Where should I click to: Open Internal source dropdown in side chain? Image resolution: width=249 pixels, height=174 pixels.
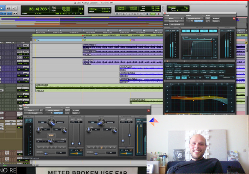click(226, 78)
